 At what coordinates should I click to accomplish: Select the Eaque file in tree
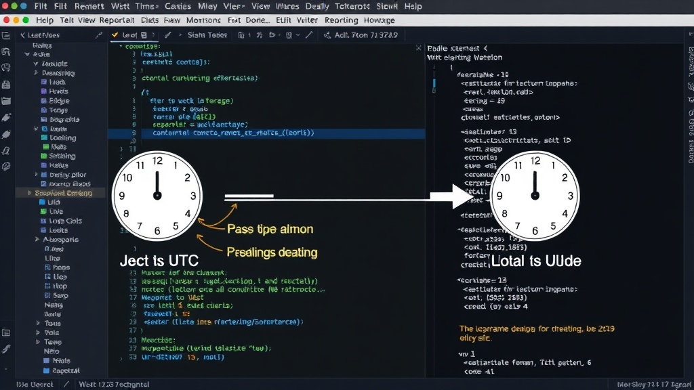click(x=59, y=101)
